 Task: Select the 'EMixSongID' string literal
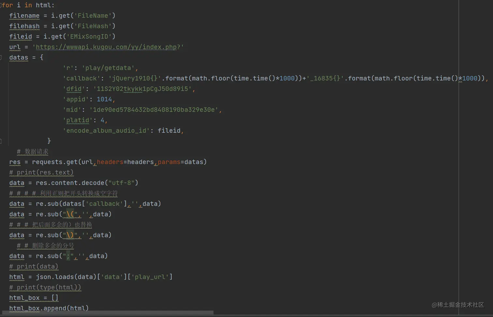pos(89,36)
